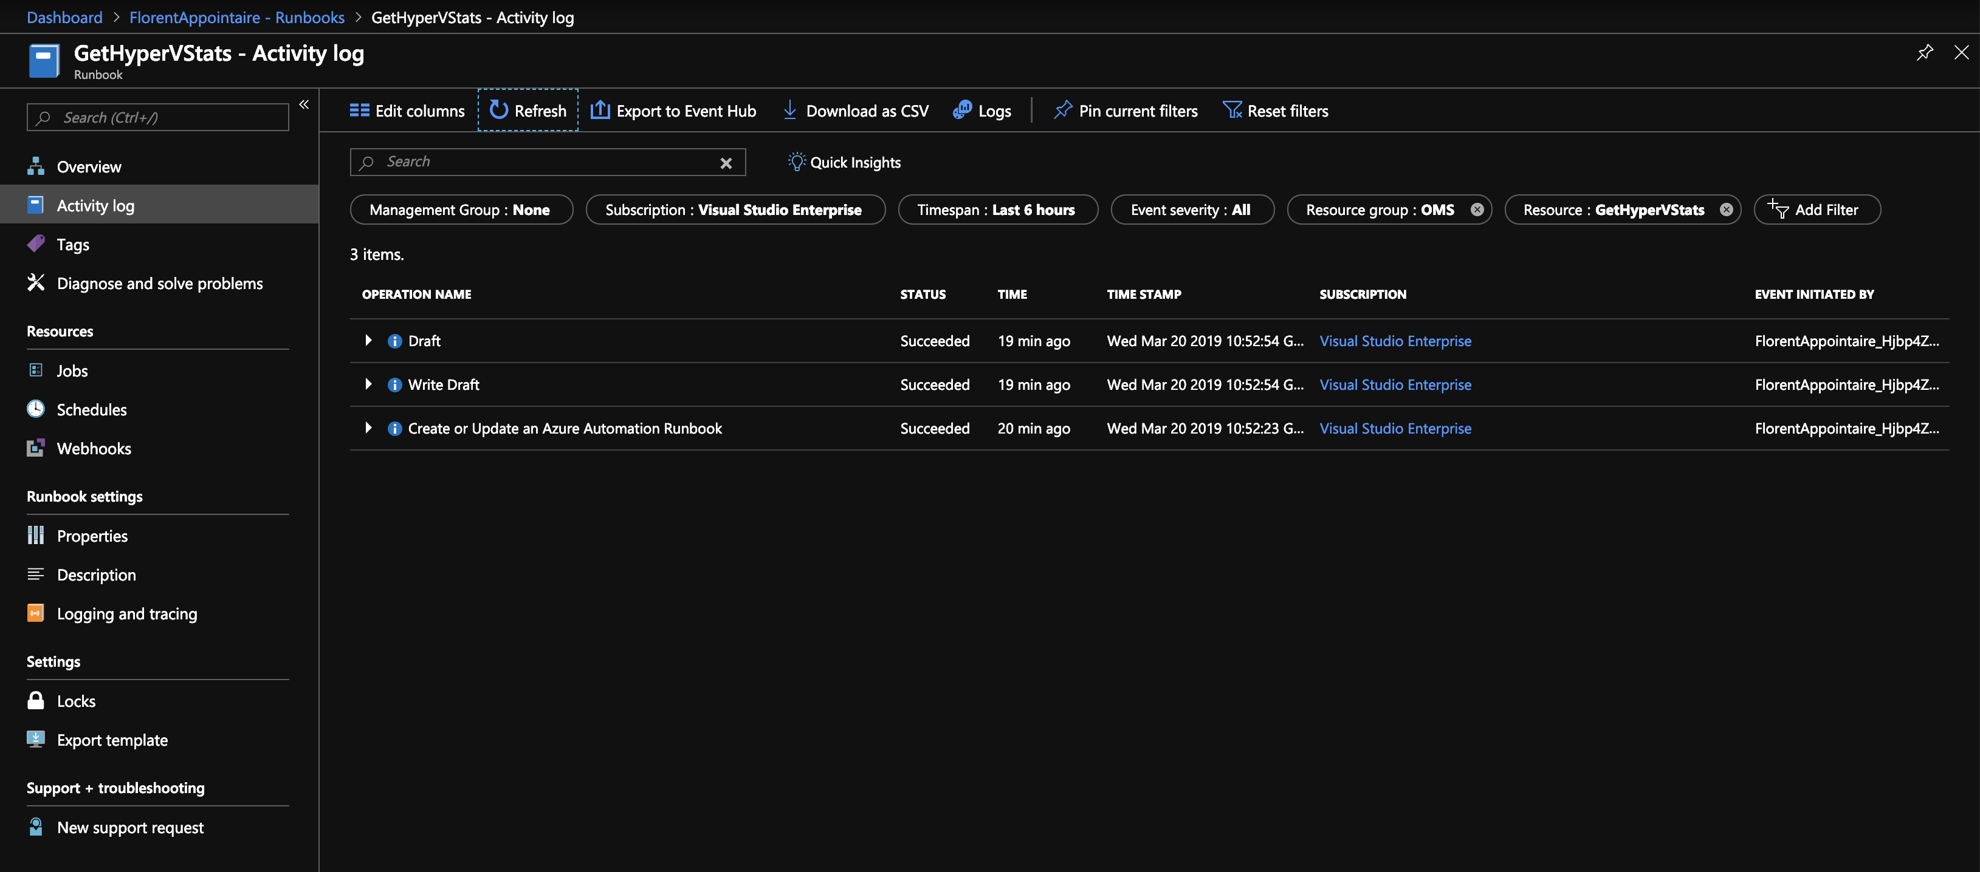This screenshot has width=1980, height=872.
Task: Sort by STATUS column header
Action: [923, 295]
